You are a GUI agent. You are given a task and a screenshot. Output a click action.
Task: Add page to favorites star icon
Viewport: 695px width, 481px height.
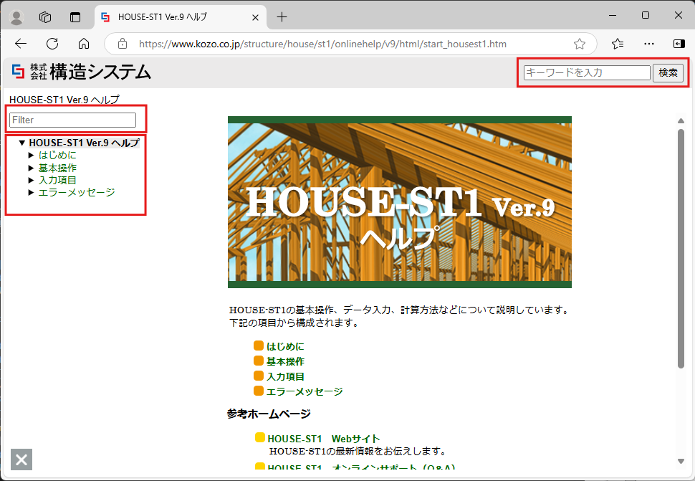coord(580,44)
